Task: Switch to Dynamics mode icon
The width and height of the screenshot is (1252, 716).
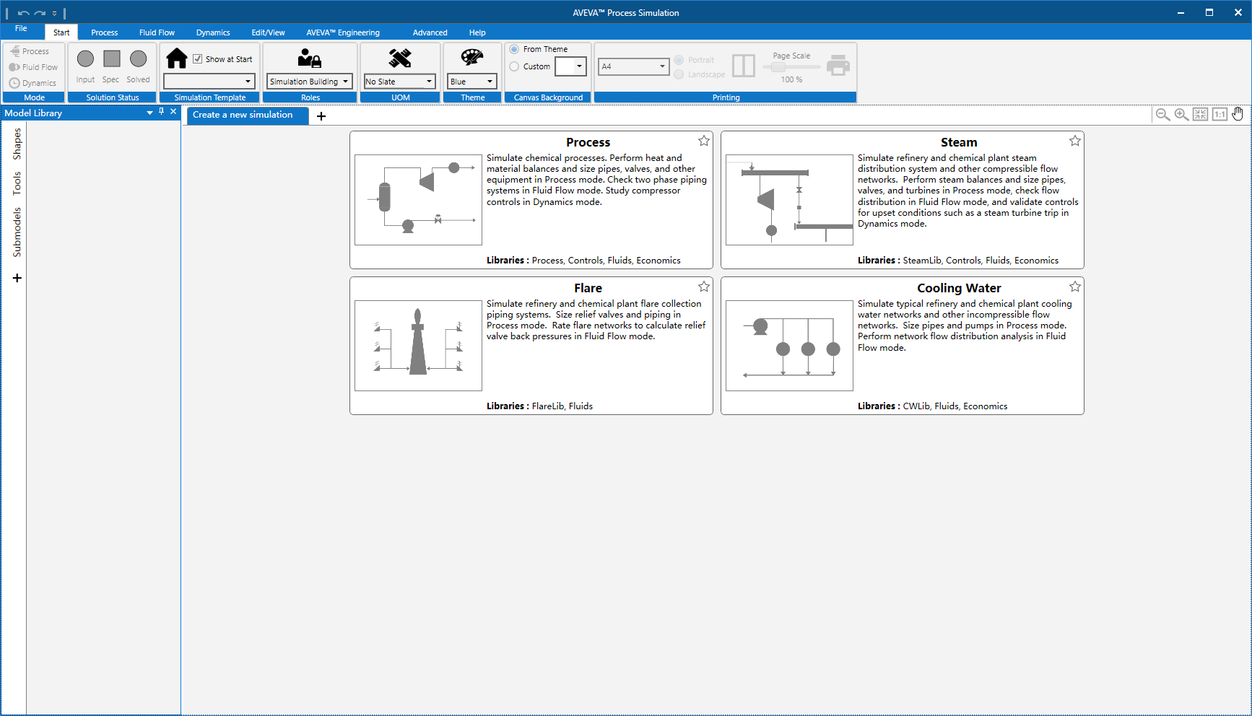Action: pos(14,83)
